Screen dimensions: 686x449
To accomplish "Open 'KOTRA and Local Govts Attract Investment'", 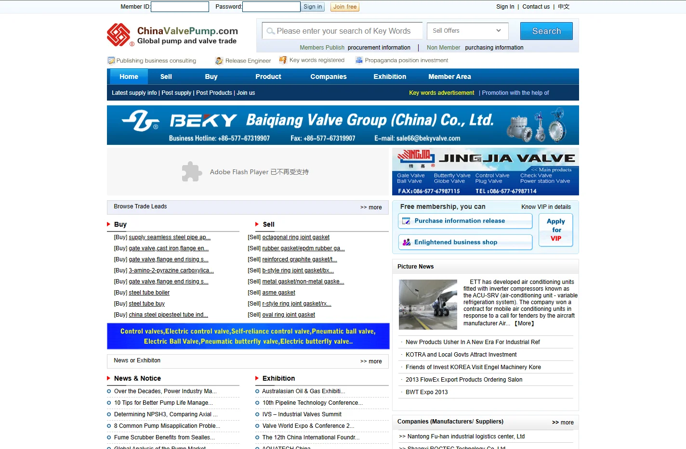I will [461, 355].
